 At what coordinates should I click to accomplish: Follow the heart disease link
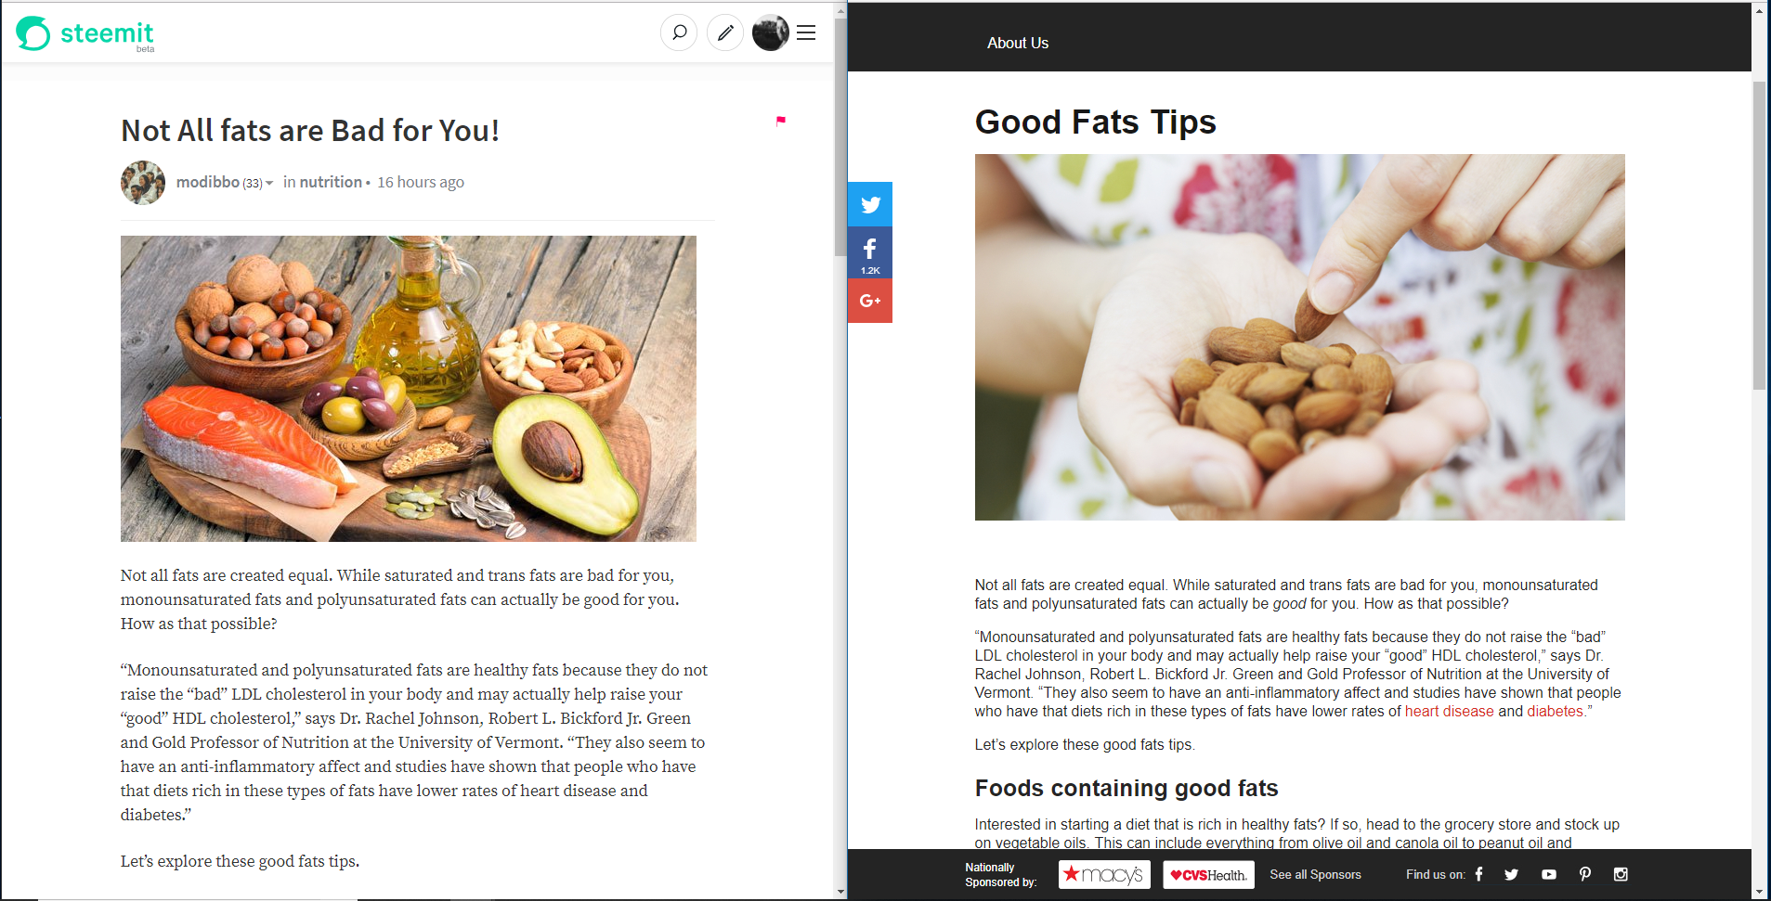click(1449, 712)
